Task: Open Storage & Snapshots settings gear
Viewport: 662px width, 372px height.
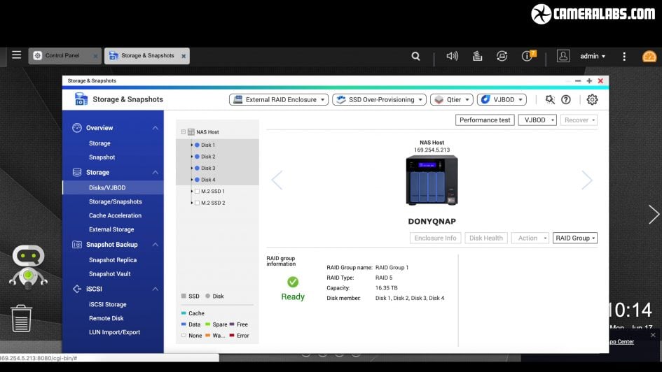Action: [x=592, y=99]
